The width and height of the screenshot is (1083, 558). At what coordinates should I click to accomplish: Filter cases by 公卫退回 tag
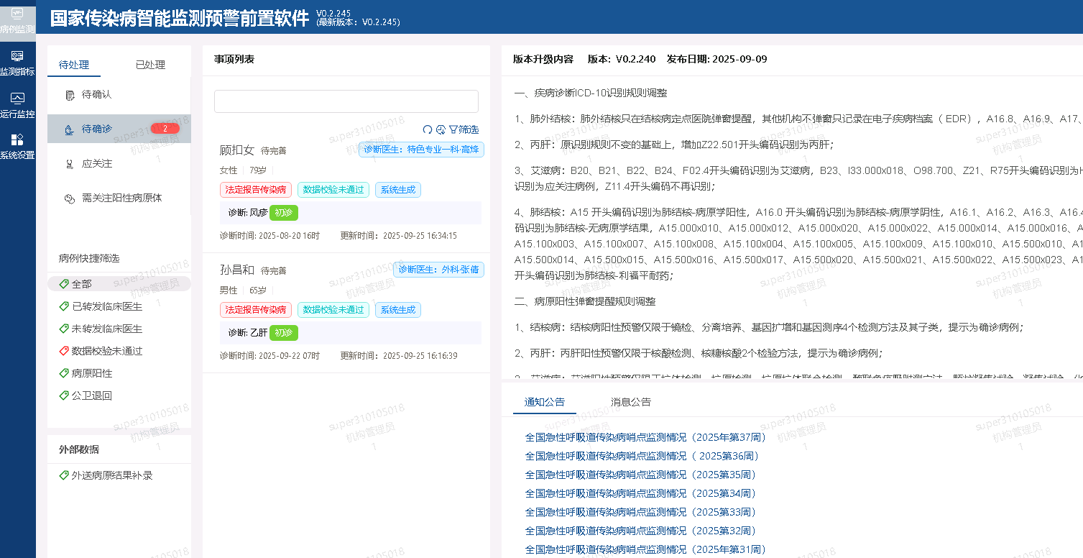point(86,395)
